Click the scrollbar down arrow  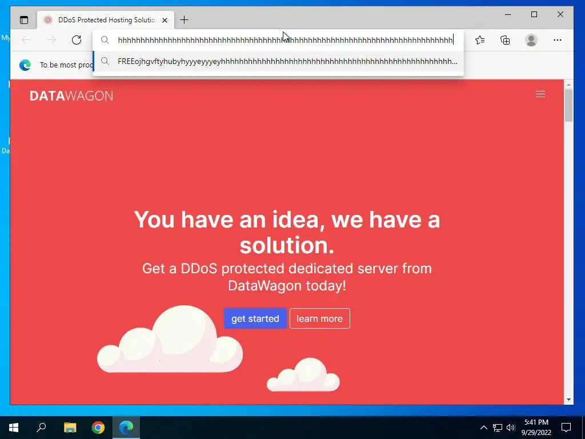click(x=568, y=400)
